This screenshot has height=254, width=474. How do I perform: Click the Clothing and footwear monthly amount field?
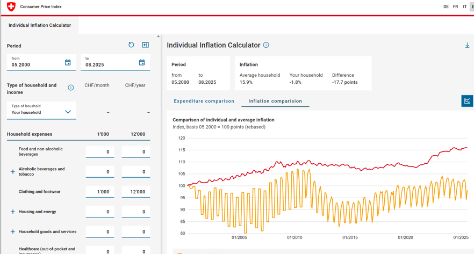100,192
